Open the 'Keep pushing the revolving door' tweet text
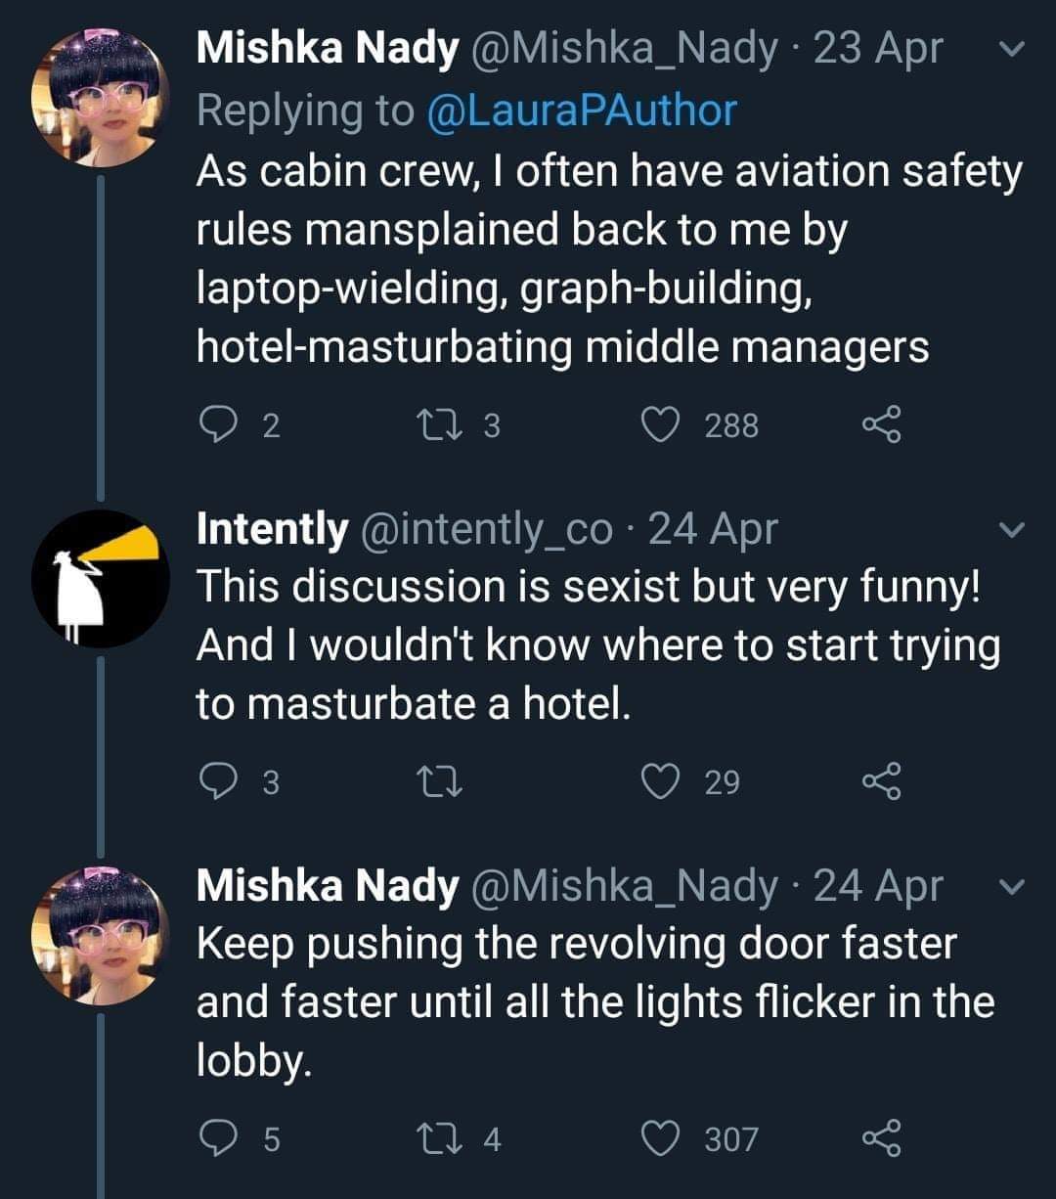 pos(577,1001)
